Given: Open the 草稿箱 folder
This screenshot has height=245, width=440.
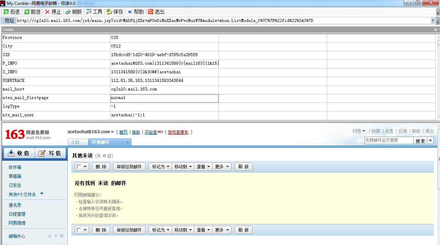Looking at the screenshot, I should coord(15,176).
